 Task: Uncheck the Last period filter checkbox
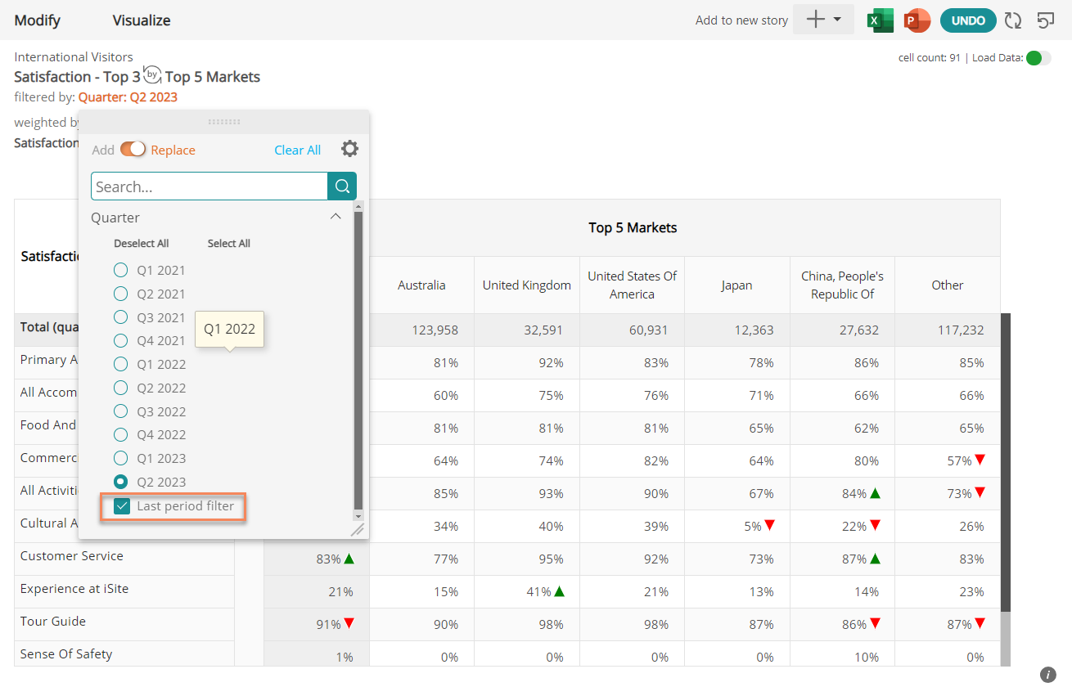[x=121, y=506]
